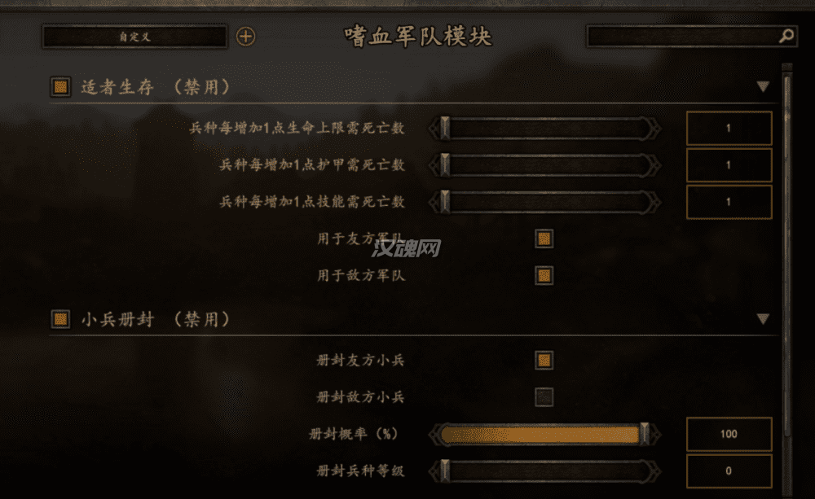The width and height of the screenshot is (815, 499).
Task: Toggle the 适者生存 section checkbox
Action: [60, 87]
